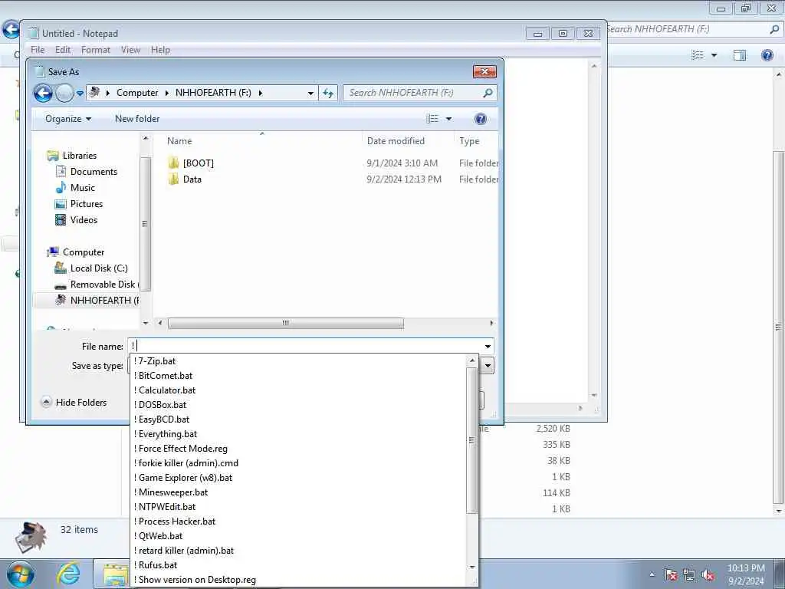This screenshot has width=785, height=589.
Task: Expand the address bar previous locations dropdown
Action: (x=310, y=93)
